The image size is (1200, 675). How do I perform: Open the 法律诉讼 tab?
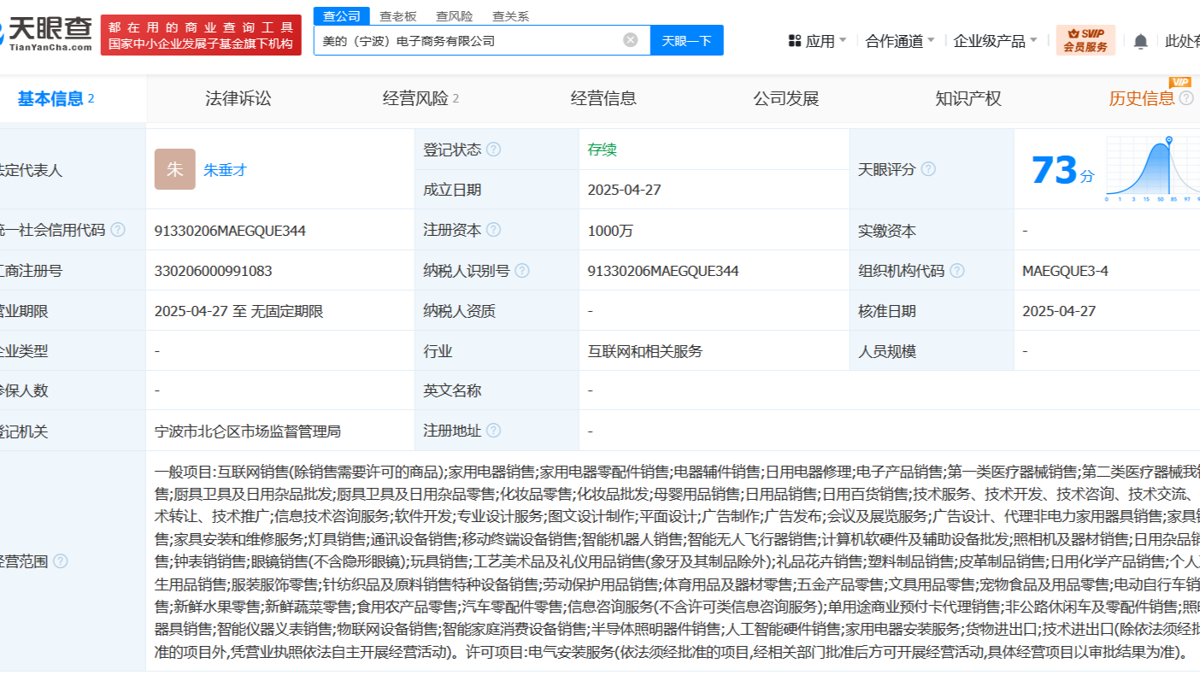pyautogui.click(x=238, y=98)
